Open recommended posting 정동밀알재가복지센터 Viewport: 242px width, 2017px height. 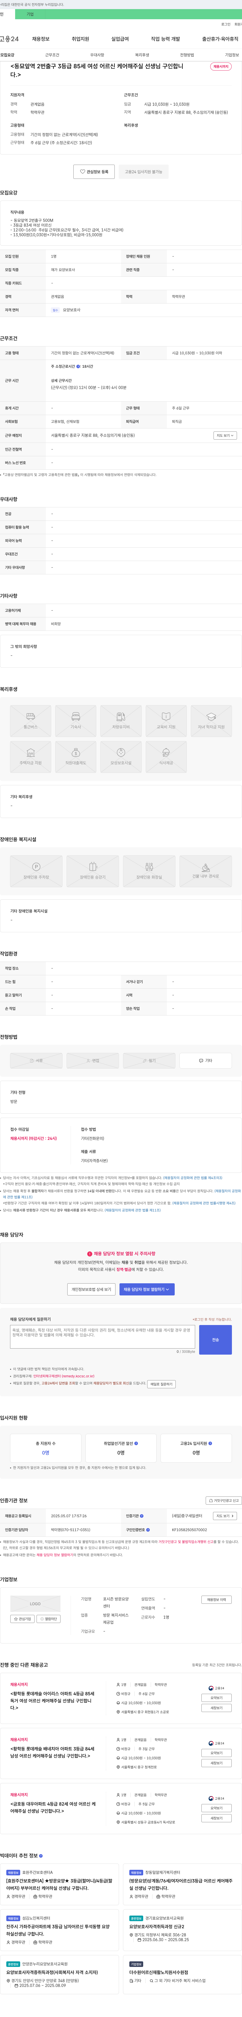181,1884
